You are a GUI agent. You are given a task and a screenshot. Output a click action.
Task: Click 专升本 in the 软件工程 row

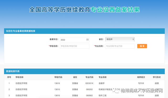coord(141,95)
